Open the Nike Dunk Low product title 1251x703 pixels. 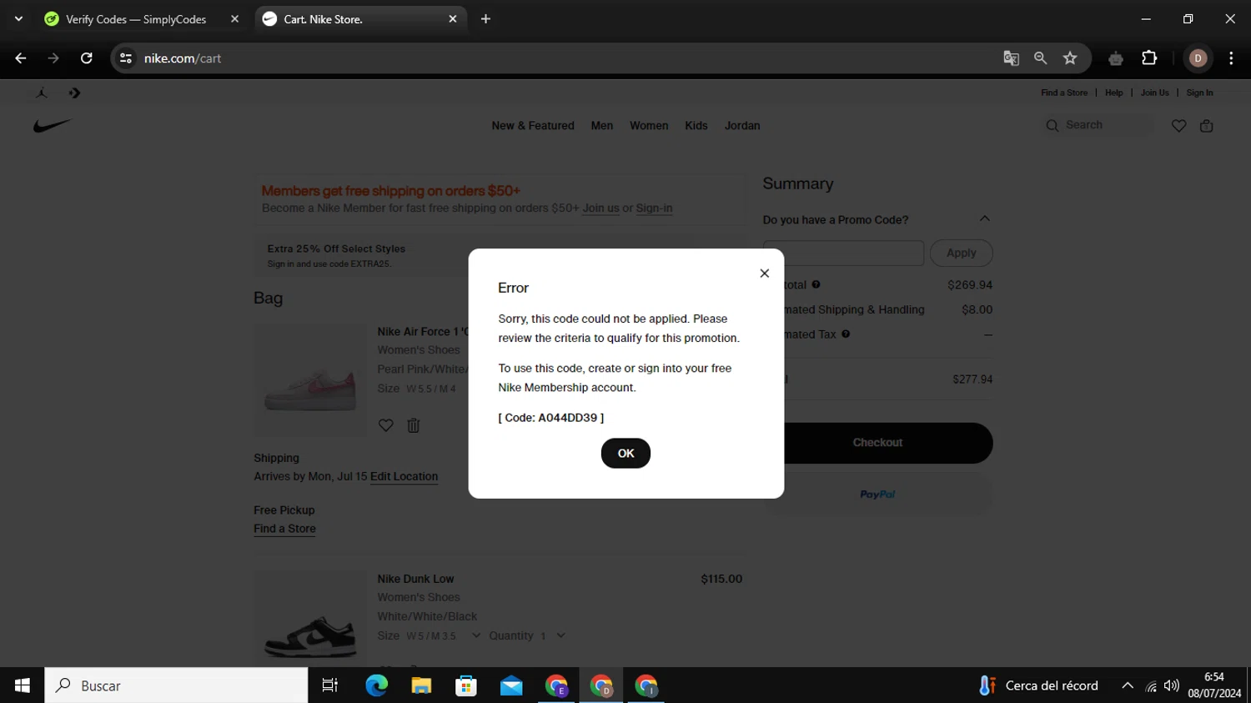(x=415, y=579)
